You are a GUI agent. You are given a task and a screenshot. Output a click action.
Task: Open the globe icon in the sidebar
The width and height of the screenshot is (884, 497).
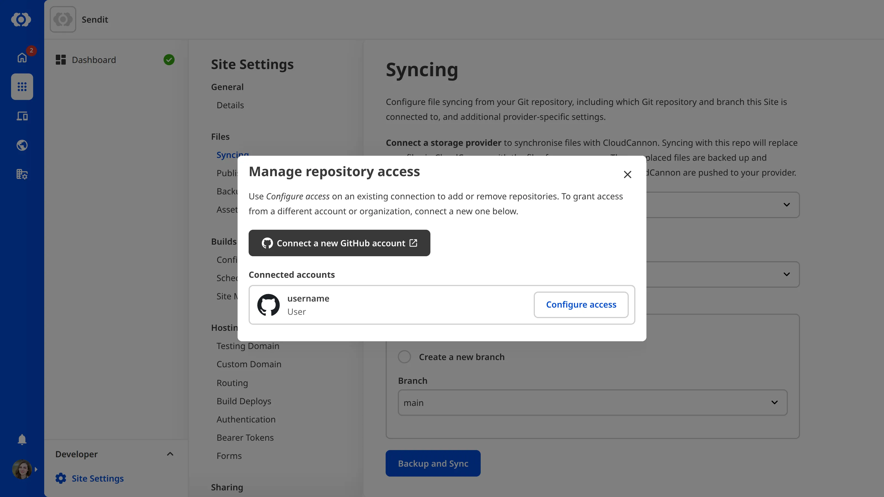22,145
